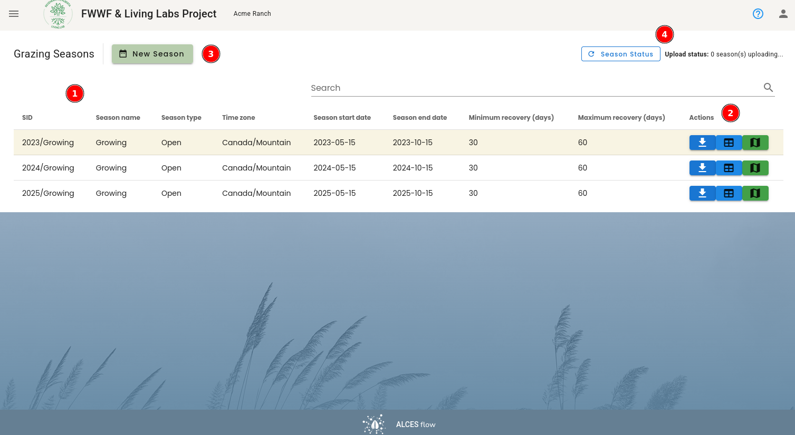Sort by the SID column header

(27, 118)
